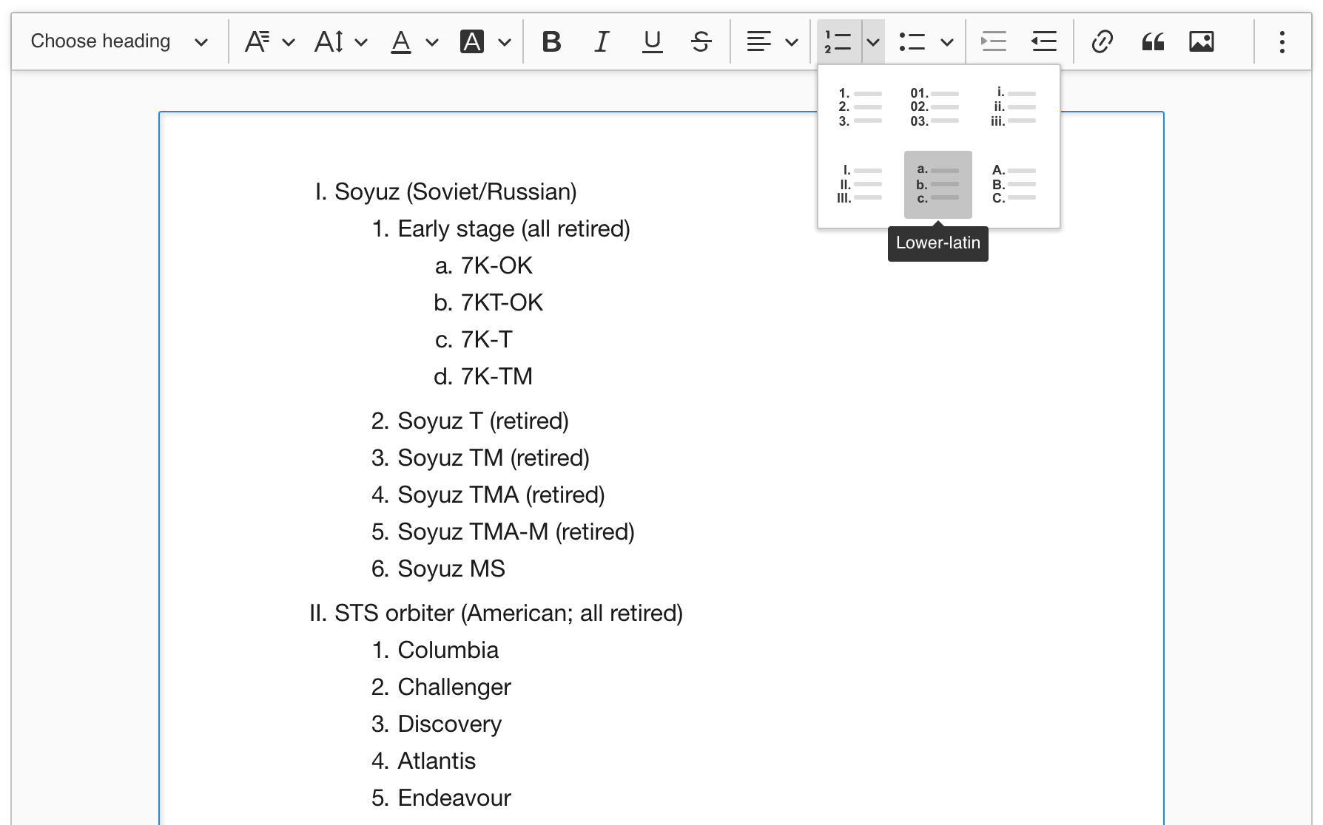
Task: Select the upper-roman I. II. III. list style
Action: pos(860,185)
